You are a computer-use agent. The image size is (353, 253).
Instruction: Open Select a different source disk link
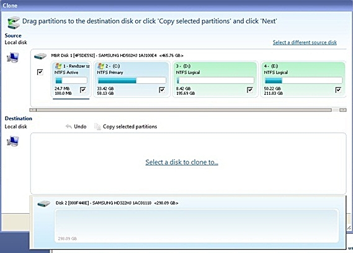coord(305,42)
